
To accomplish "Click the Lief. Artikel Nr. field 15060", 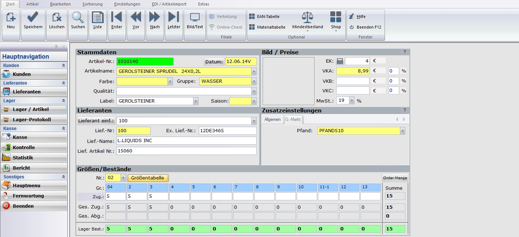I will tap(186, 151).
